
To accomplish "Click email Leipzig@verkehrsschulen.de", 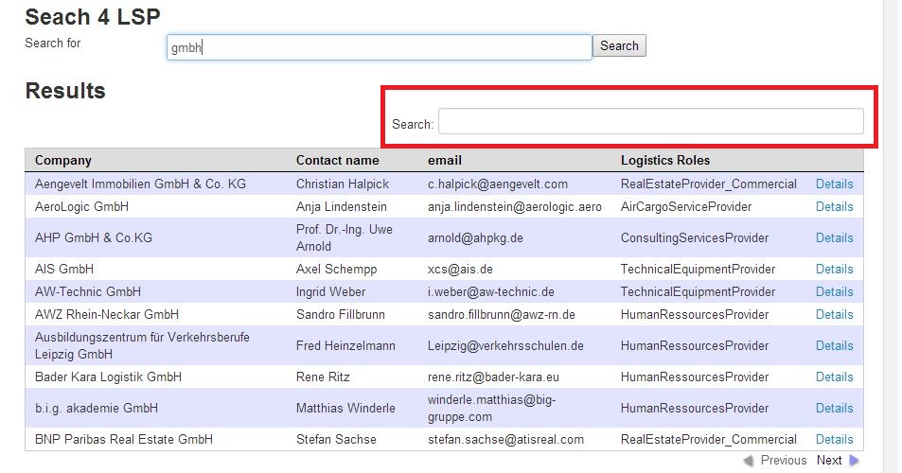I will pos(505,345).
